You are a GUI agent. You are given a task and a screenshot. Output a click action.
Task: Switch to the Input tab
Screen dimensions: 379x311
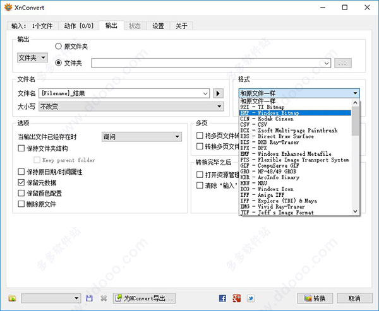coord(32,26)
